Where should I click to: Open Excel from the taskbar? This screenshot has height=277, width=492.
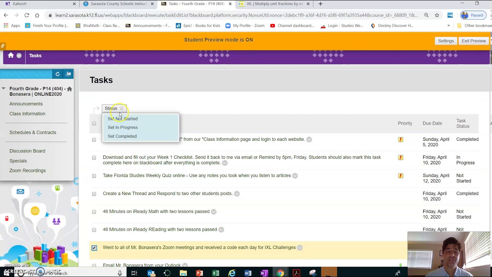(x=216, y=273)
